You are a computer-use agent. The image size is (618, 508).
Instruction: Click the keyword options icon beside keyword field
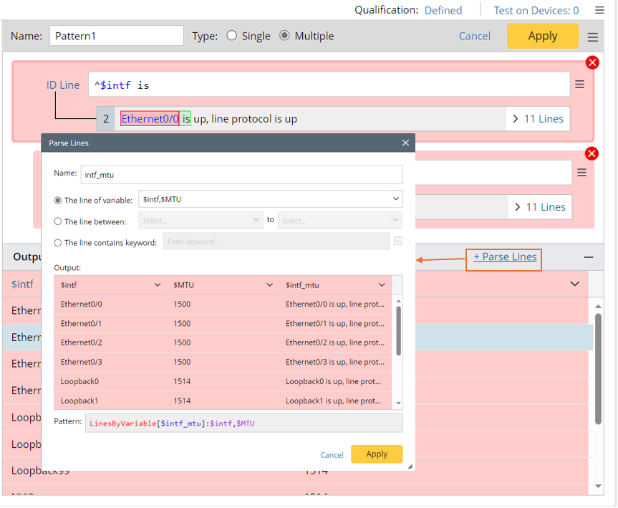click(x=397, y=241)
